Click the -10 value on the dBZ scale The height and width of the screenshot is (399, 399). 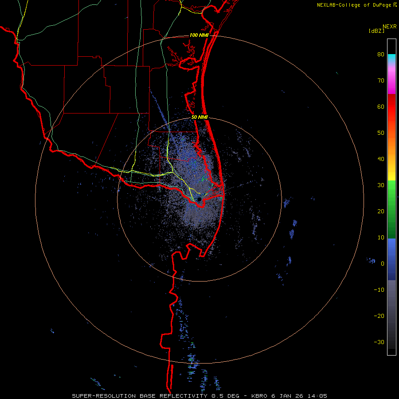coord(379,290)
